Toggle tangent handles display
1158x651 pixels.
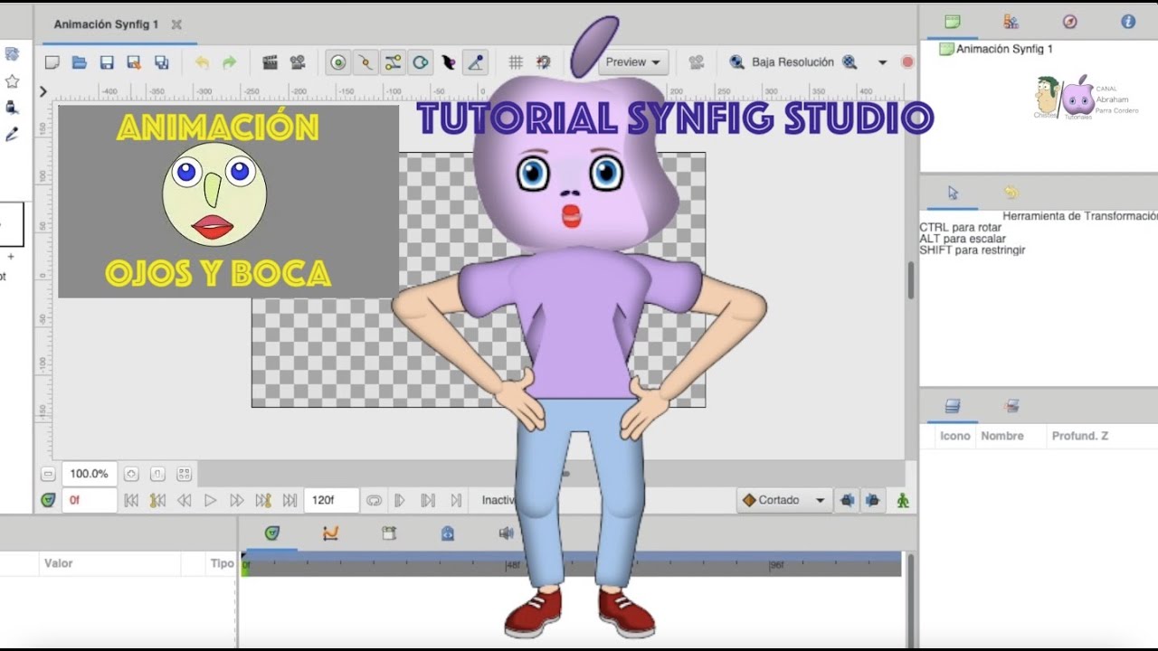click(393, 62)
